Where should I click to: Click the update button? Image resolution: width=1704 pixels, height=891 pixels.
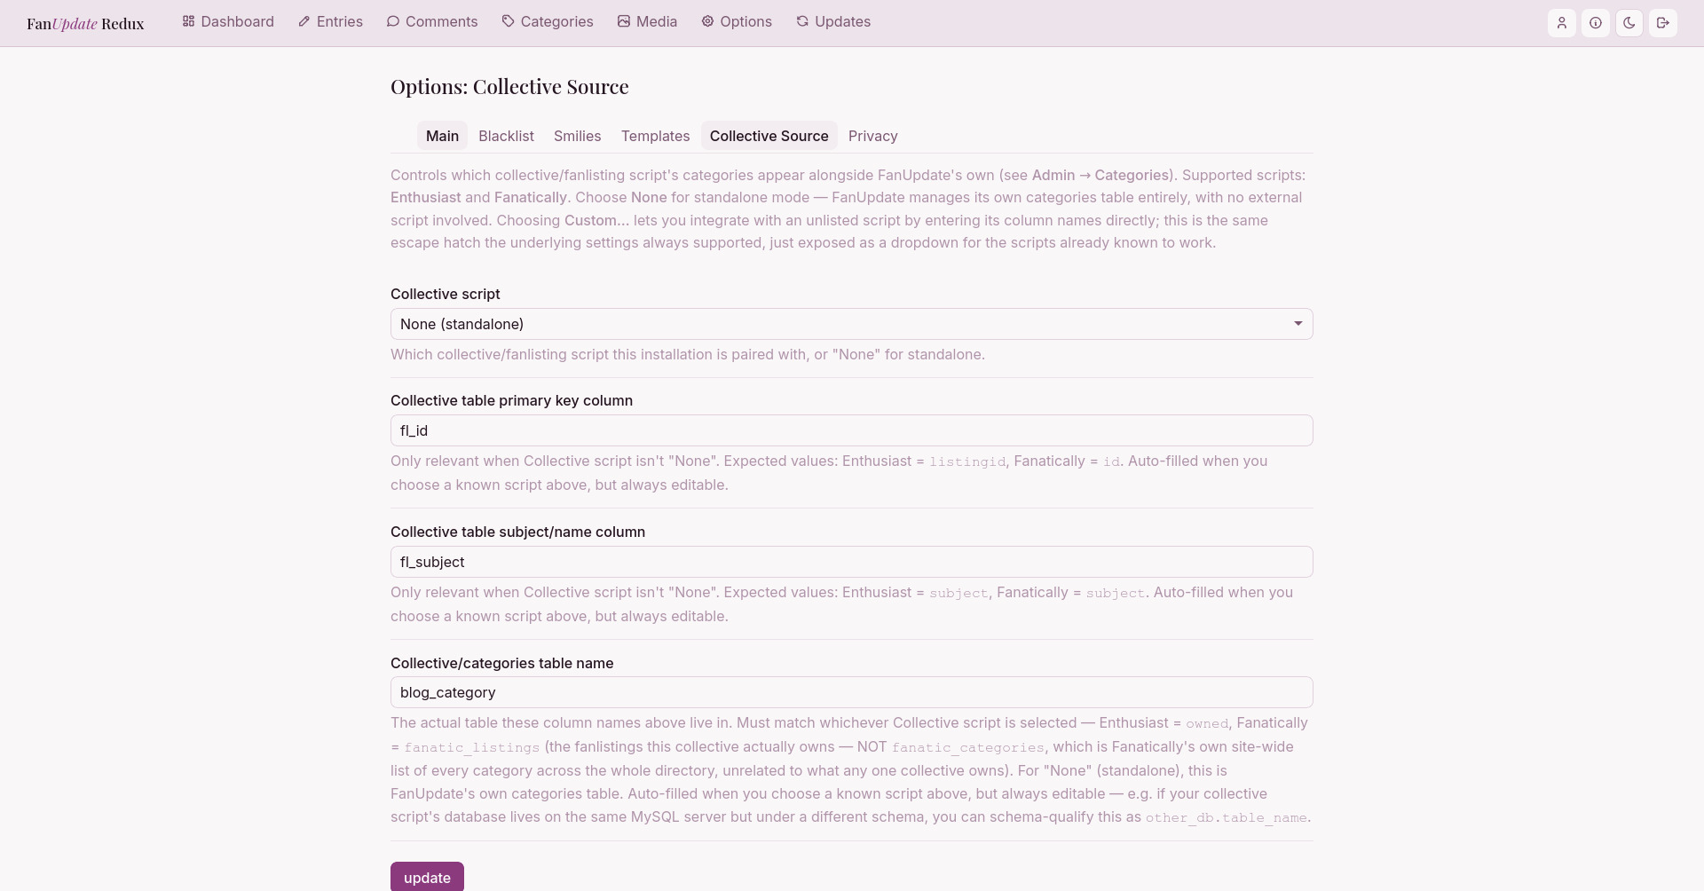427,877
